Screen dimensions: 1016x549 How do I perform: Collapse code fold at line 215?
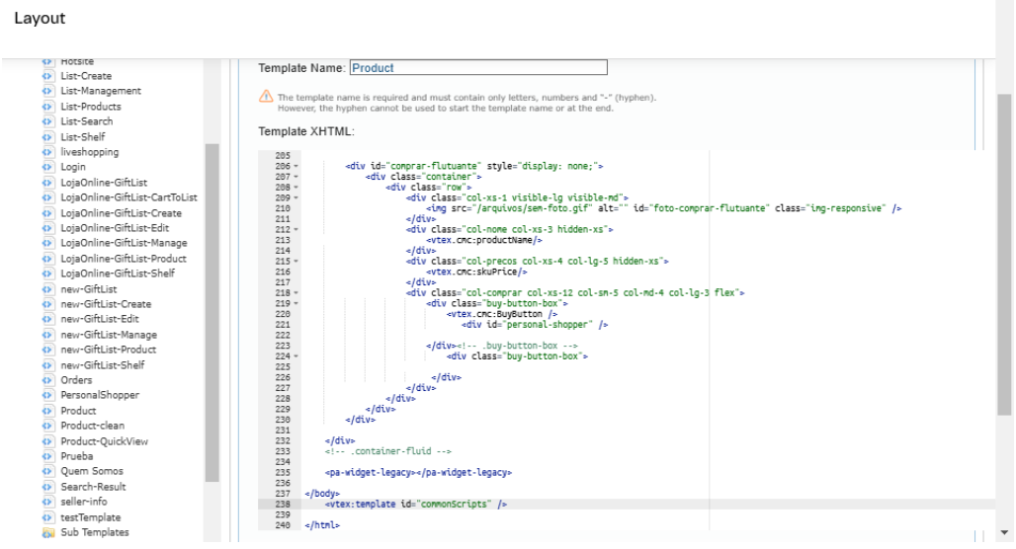click(x=296, y=262)
